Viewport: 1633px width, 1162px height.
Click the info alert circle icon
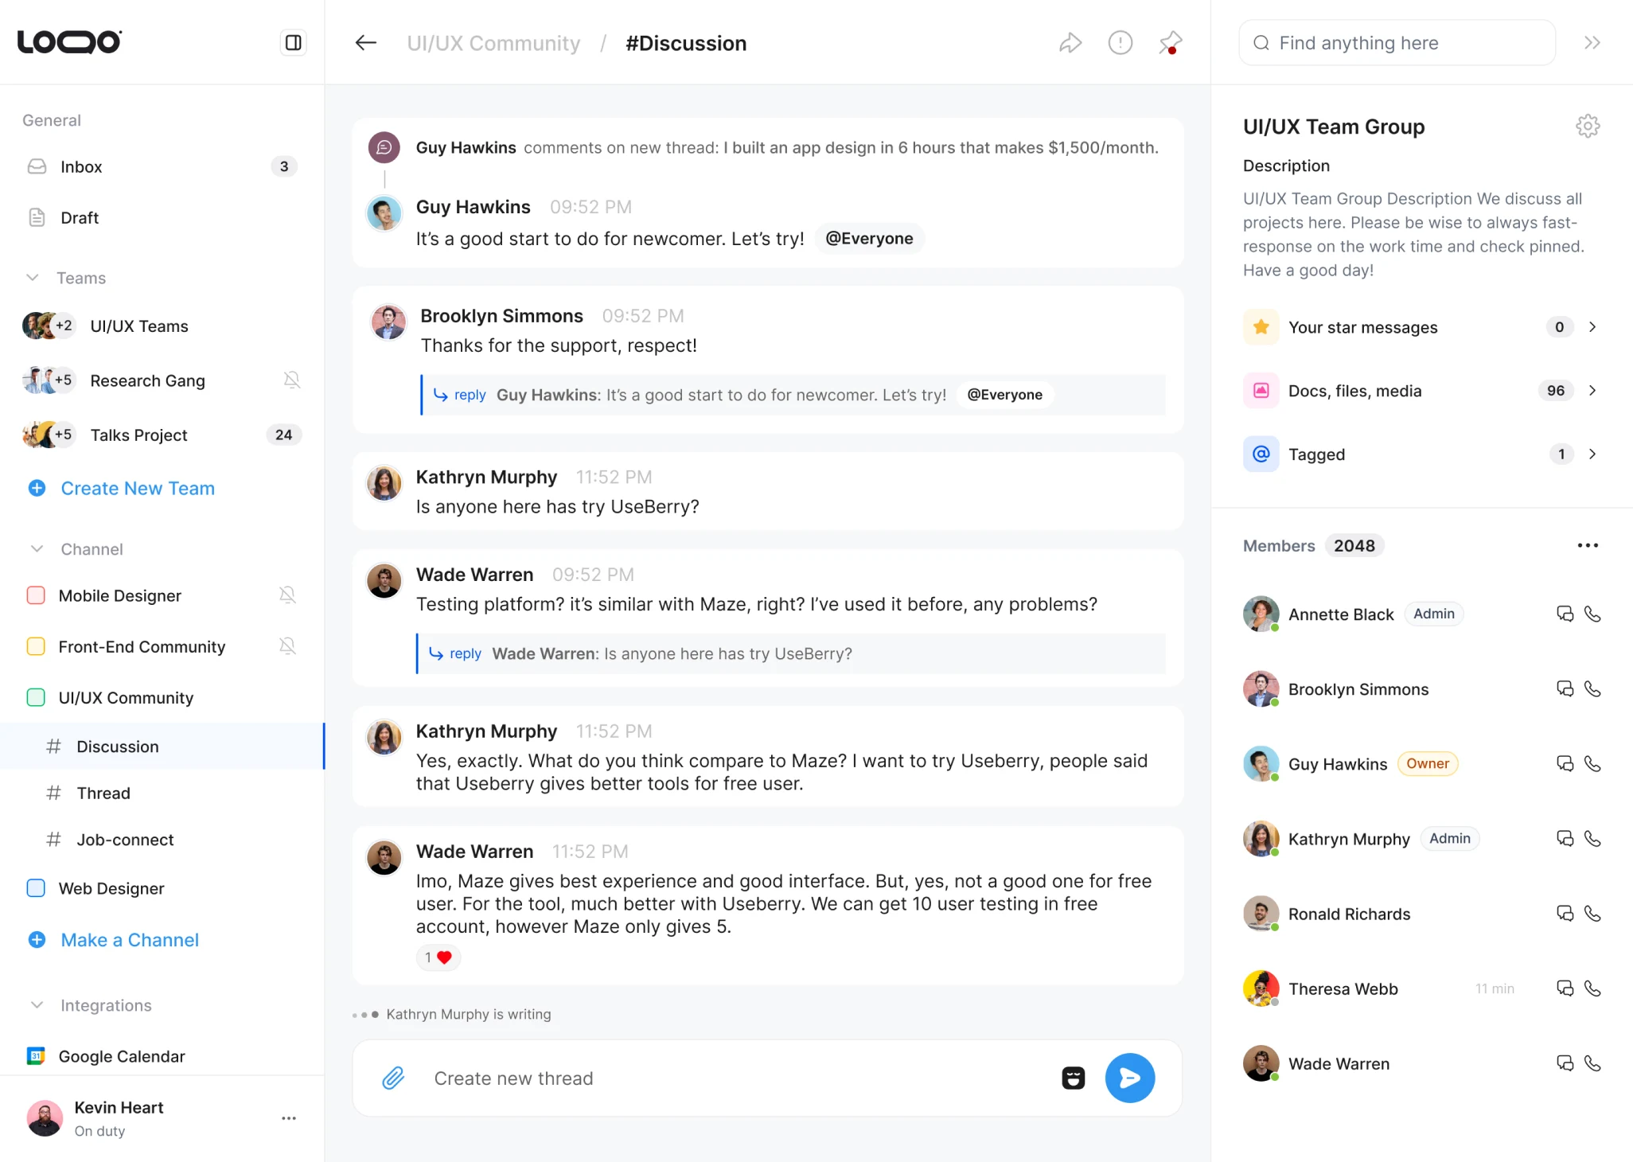(1120, 42)
